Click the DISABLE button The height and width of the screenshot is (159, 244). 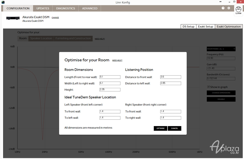[221, 99]
